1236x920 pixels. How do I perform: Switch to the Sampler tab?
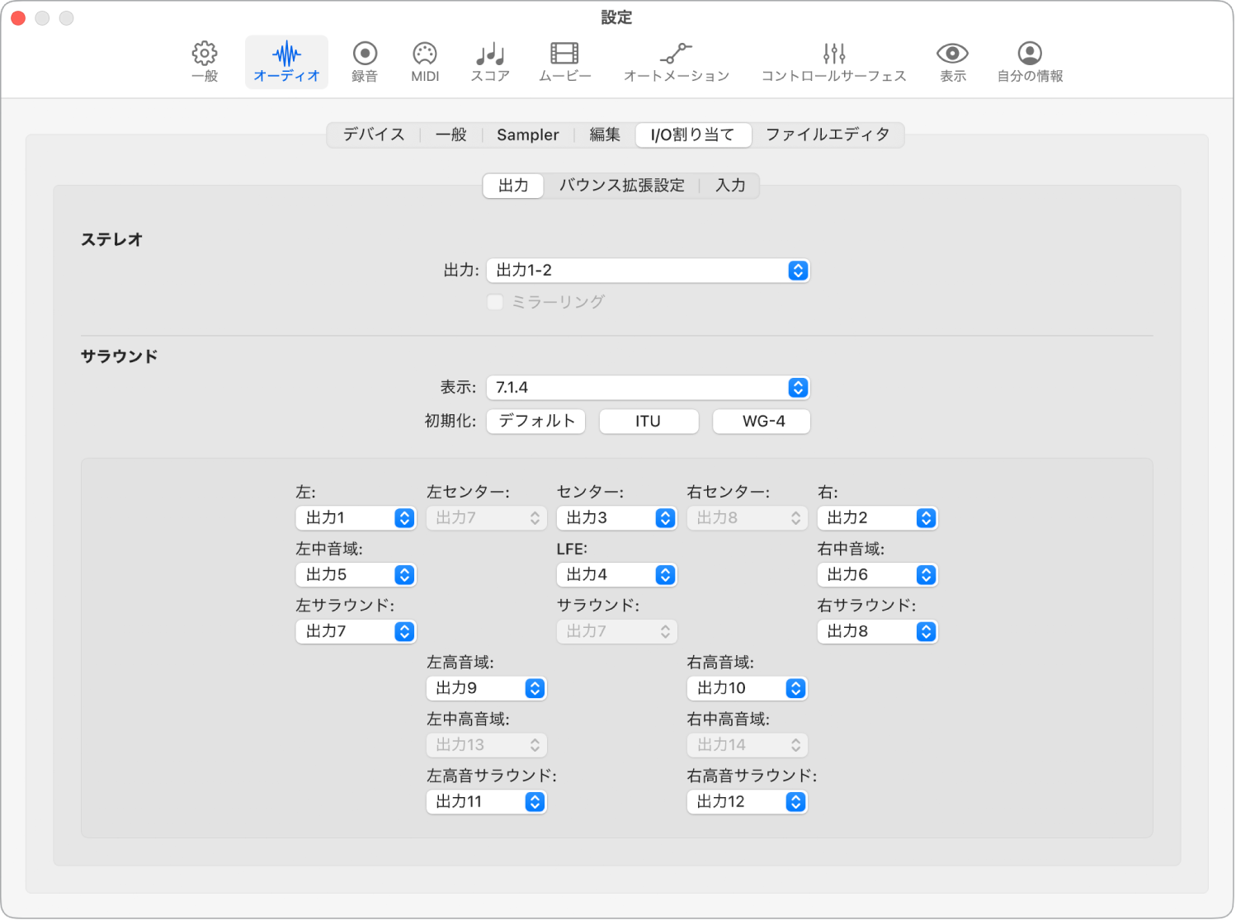point(527,134)
